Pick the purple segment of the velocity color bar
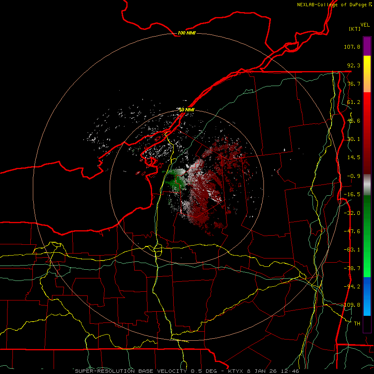The width and height of the screenshot is (374, 374). pyautogui.click(x=367, y=46)
